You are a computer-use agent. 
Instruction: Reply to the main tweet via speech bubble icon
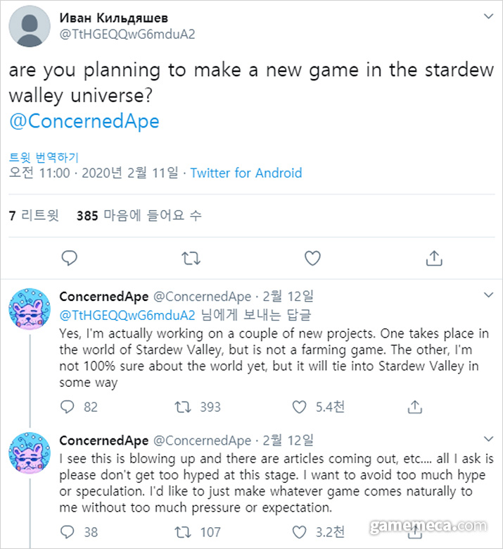coord(68,258)
